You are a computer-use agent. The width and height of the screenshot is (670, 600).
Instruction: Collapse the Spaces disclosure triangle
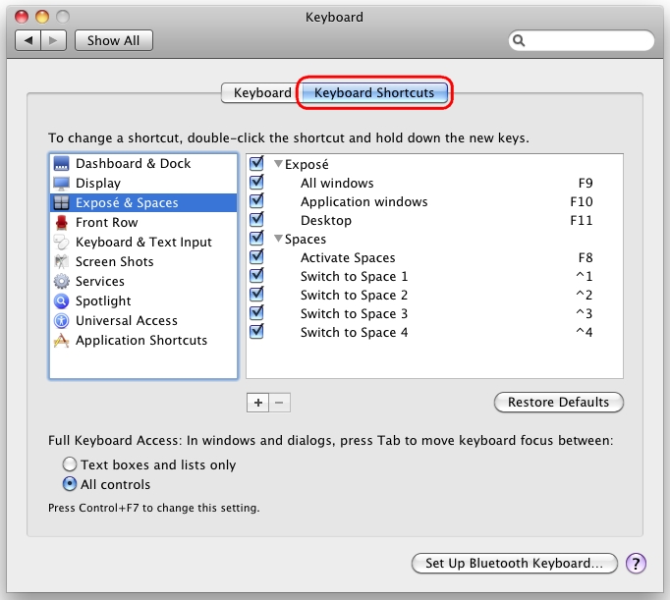click(279, 239)
